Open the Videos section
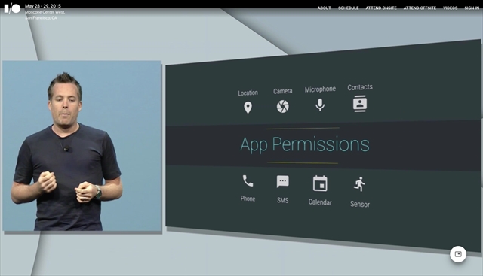The width and height of the screenshot is (483, 276). [x=451, y=8]
